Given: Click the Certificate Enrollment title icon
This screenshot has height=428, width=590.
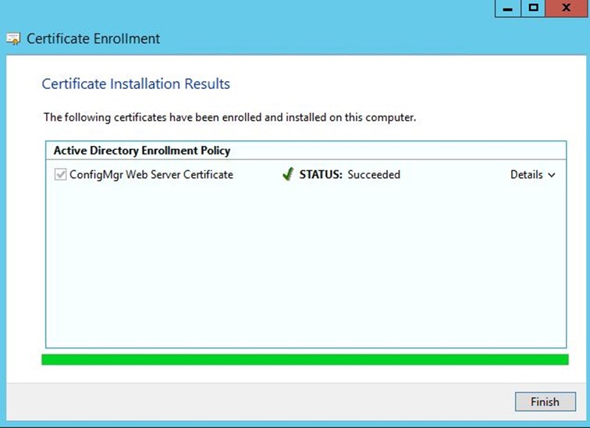Looking at the screenshot, I should (13, 39).
